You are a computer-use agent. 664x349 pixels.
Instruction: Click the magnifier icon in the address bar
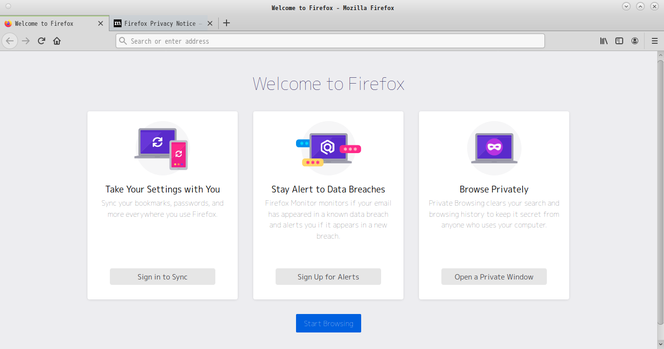click(123, 41)
